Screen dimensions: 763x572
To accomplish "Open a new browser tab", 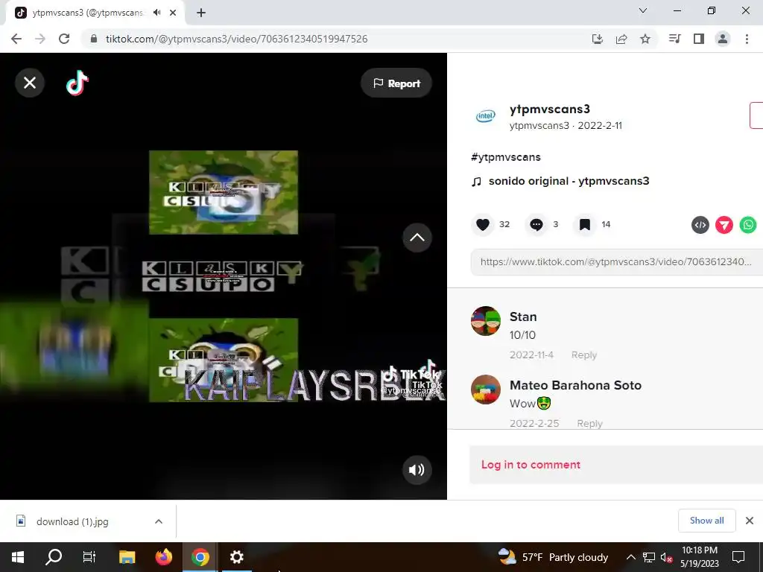I will point(201,13).
